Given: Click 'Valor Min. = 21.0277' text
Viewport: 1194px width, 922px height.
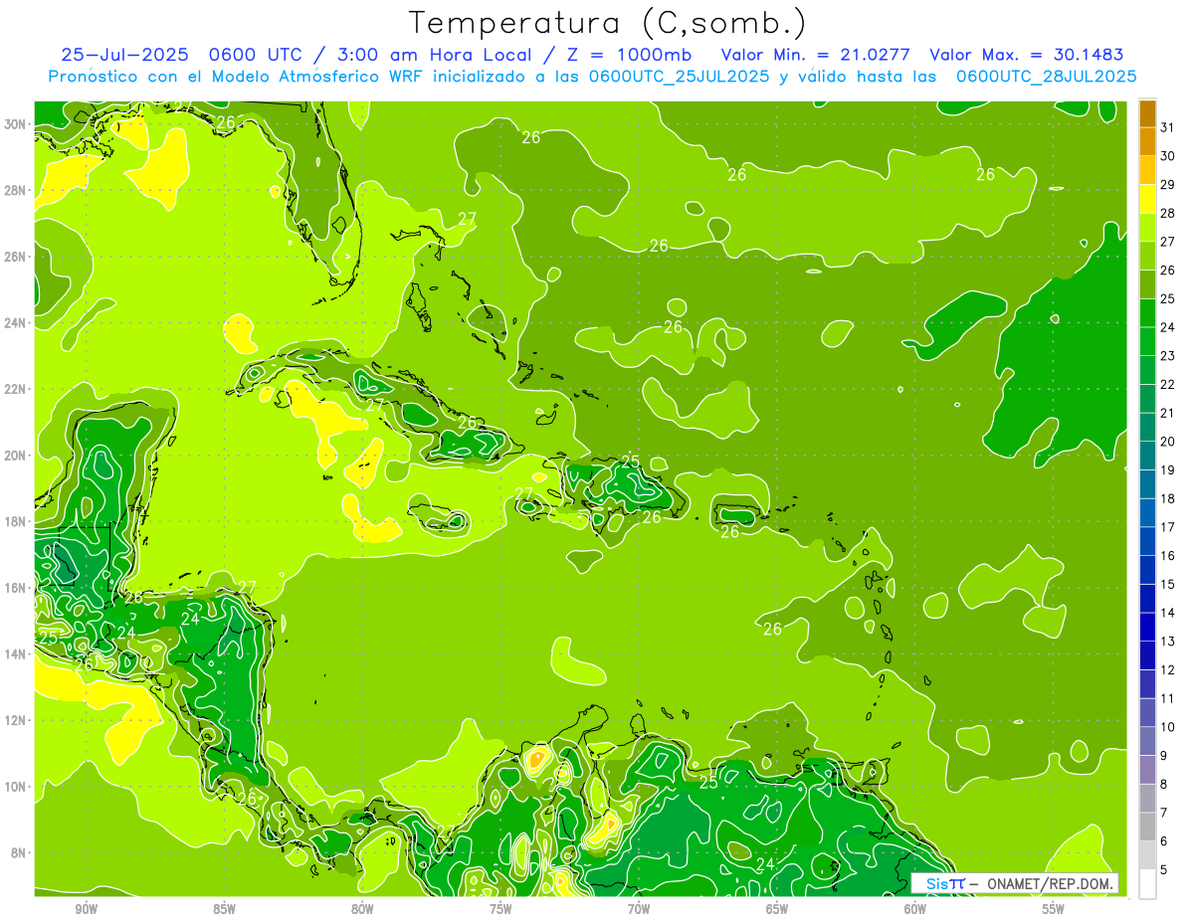Looking at the screenshot, I should (x=816, y=55).
